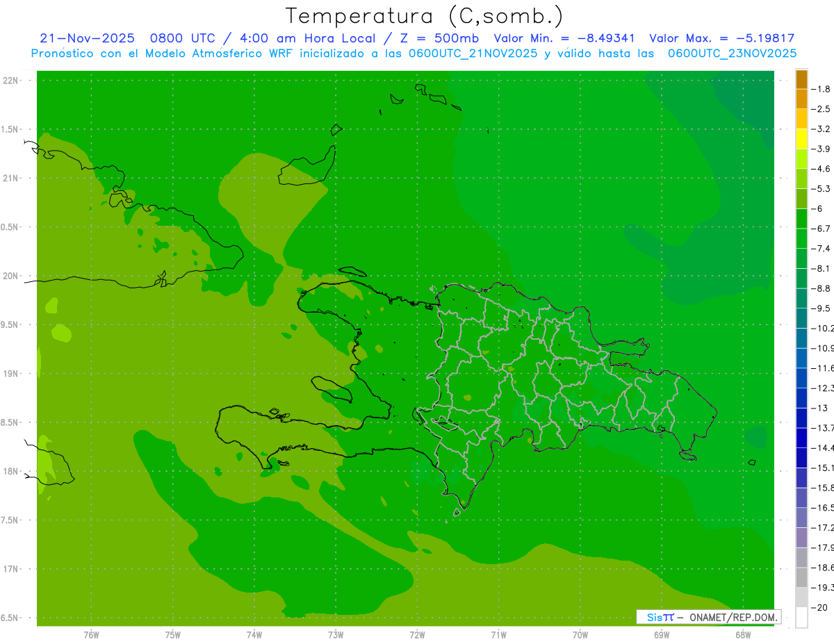
Task: Click the '-6' color bar label
Action: (817, 208)
